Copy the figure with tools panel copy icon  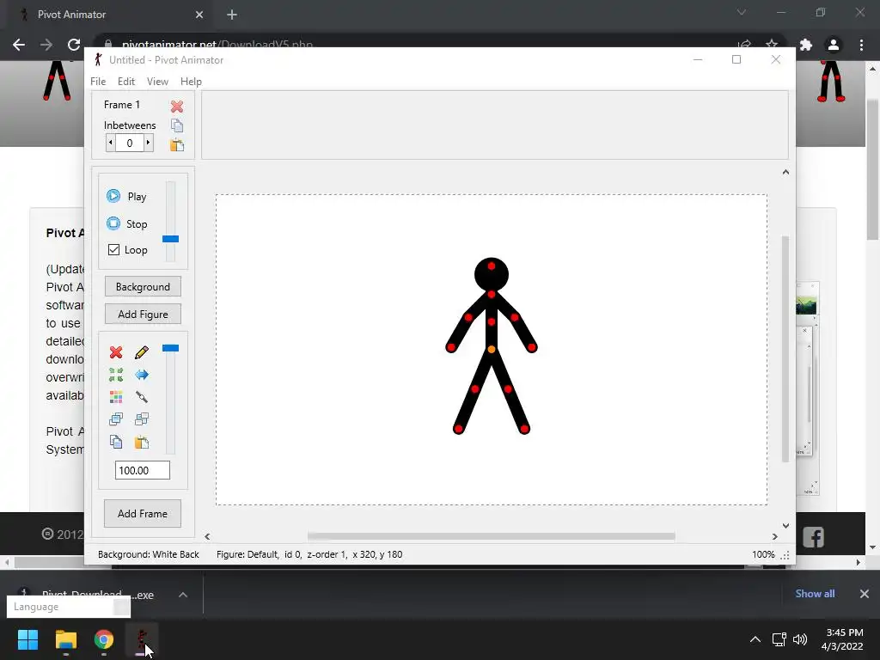coord(116,443)
